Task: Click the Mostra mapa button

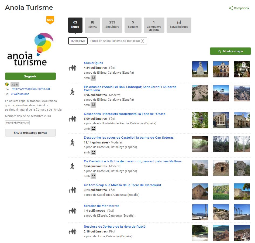Action: pos(230,51)
